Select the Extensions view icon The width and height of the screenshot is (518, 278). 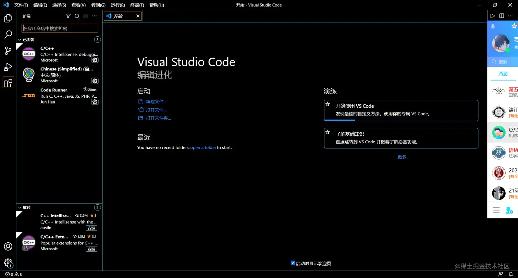point(8,83)
